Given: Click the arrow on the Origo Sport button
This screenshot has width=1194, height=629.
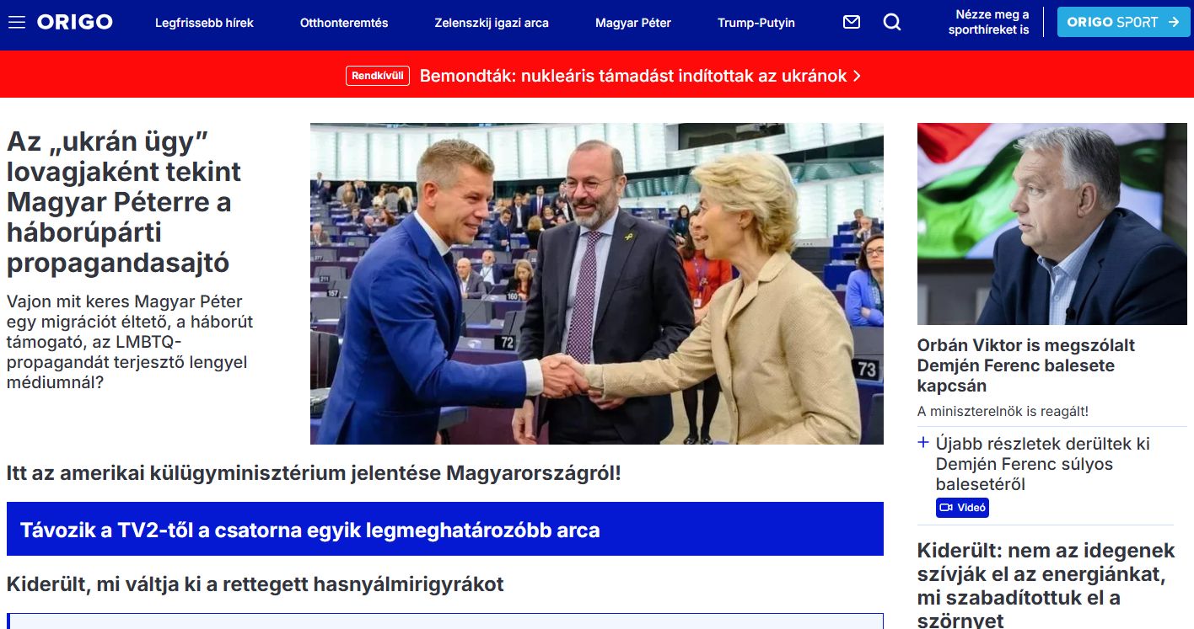Looking at the screenshot, I should [x=1173, y=23].
